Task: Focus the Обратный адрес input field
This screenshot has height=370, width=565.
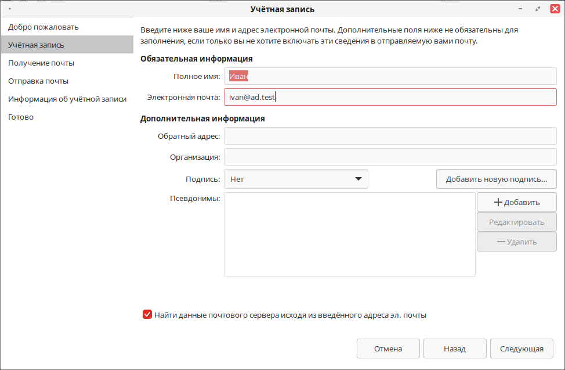Action: [x=390, y=136]
